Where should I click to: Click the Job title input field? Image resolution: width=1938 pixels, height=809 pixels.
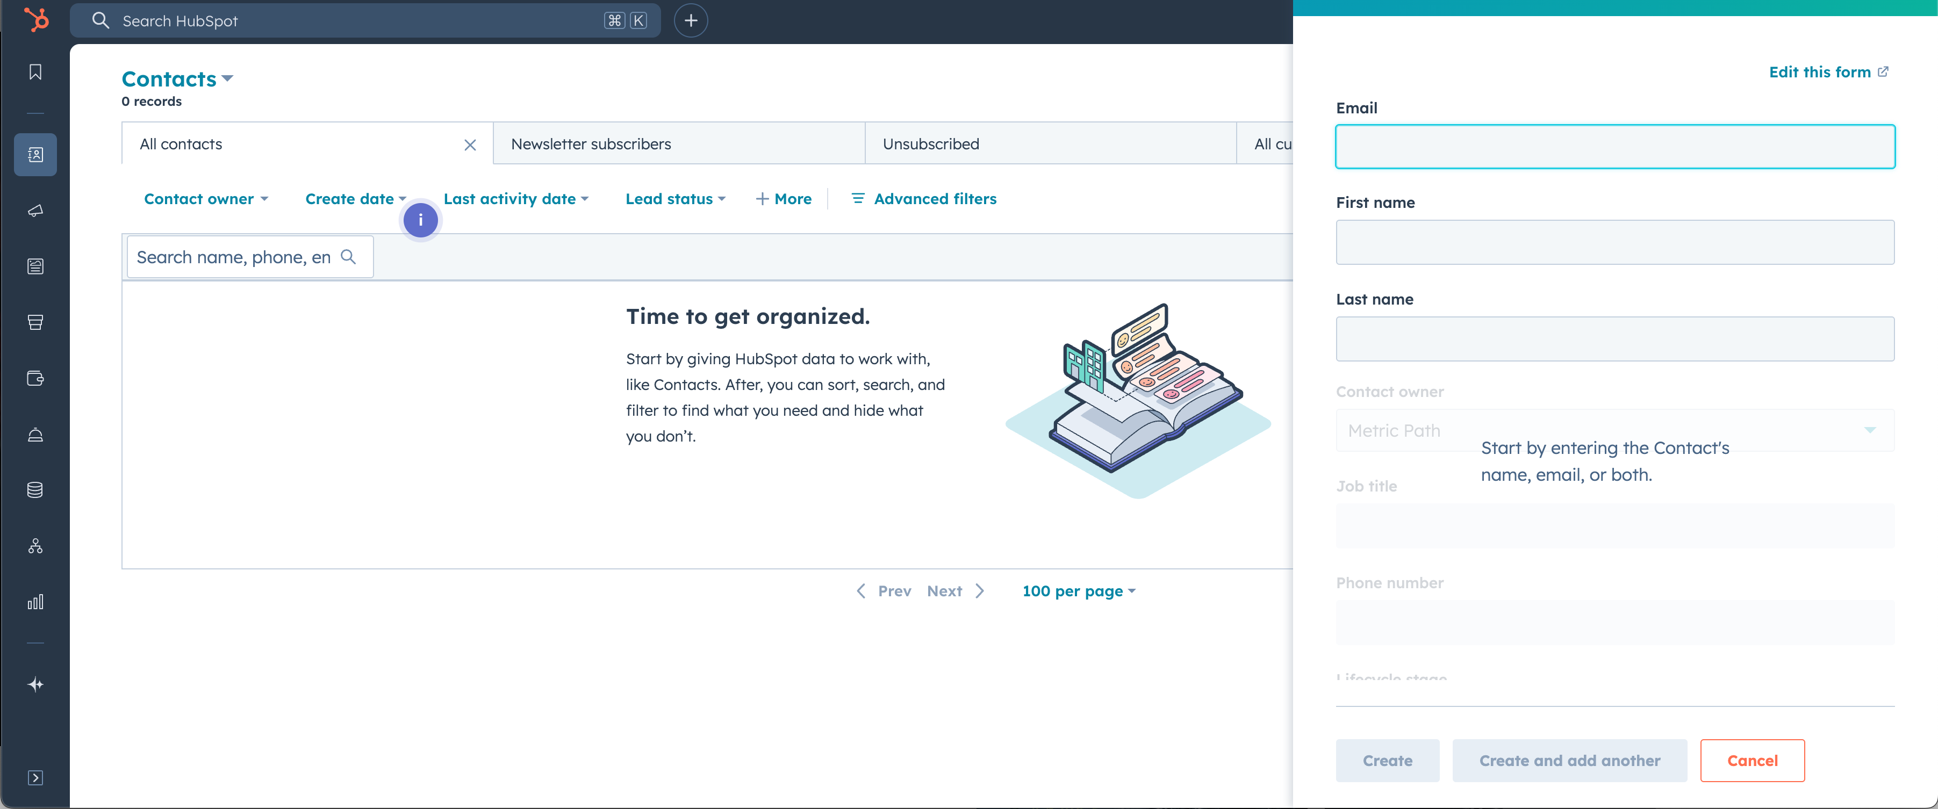coord(1614,525)
